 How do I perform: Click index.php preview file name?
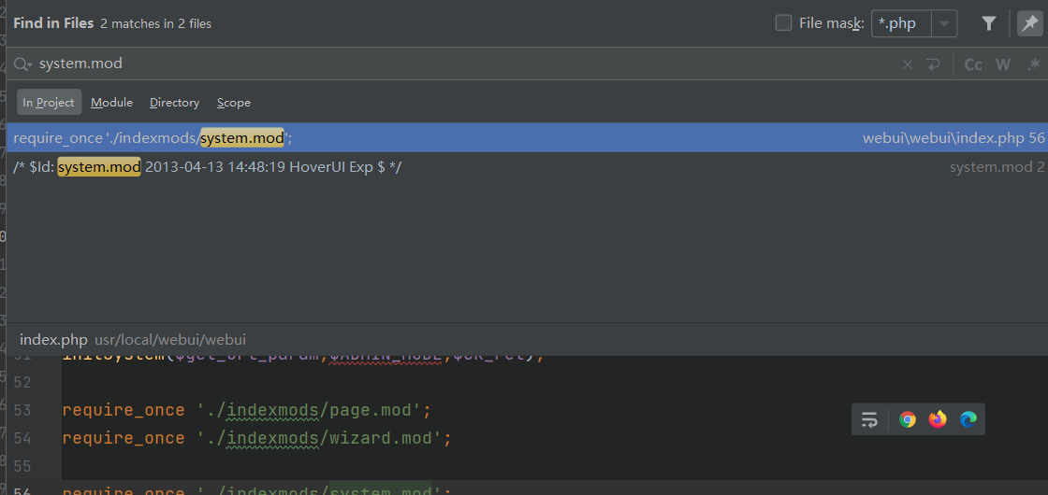tap(53, 339)
